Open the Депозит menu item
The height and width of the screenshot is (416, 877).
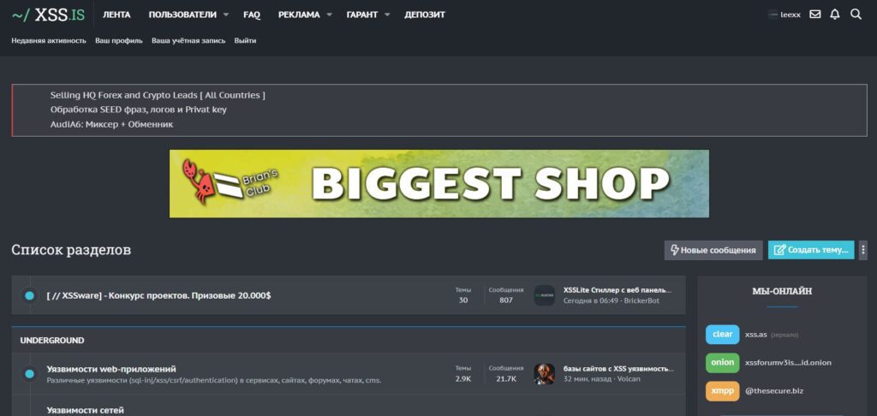(x=425, y=15)
